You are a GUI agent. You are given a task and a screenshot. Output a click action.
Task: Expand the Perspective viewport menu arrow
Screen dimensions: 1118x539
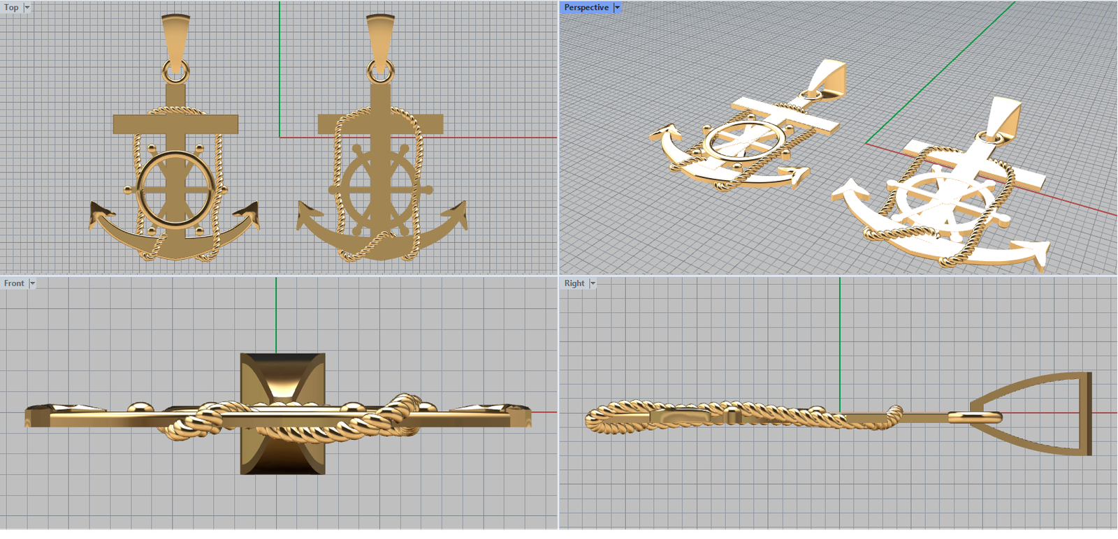click(617, 8)
